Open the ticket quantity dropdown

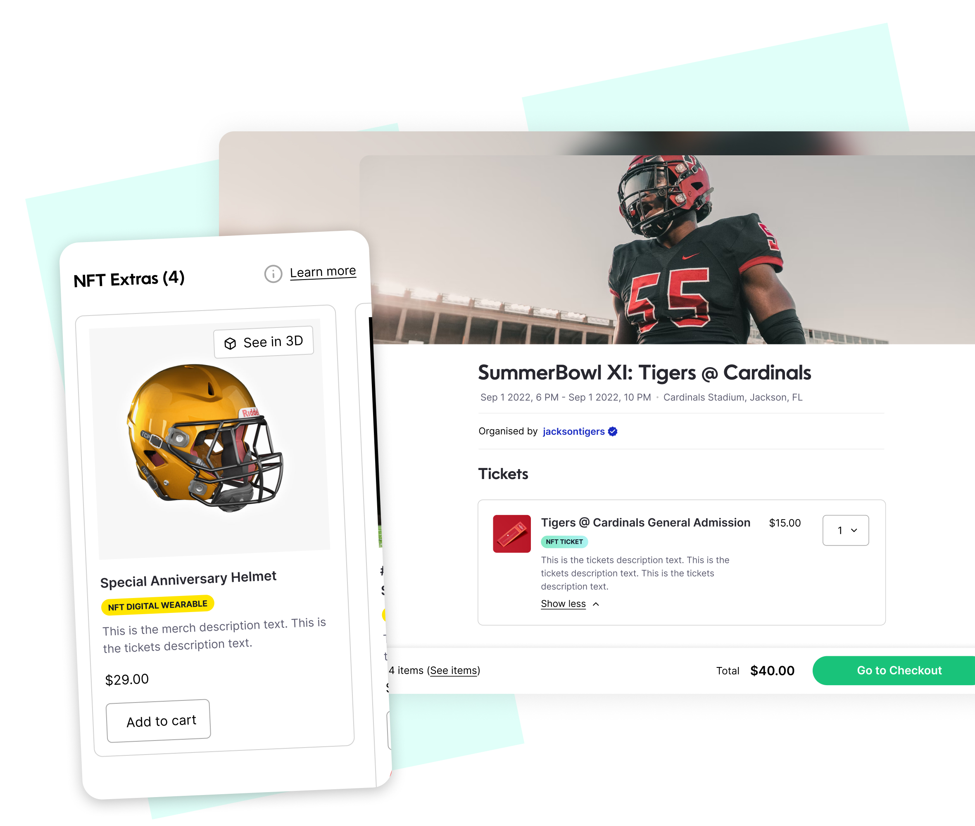tap(846, 530)
